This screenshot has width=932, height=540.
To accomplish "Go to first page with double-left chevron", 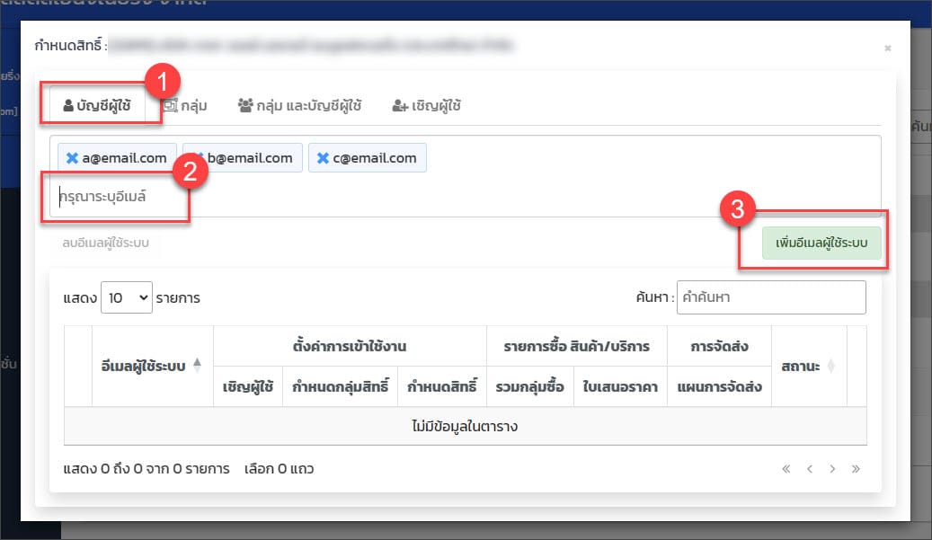I will pyautogui.click(x=786, y=469).
